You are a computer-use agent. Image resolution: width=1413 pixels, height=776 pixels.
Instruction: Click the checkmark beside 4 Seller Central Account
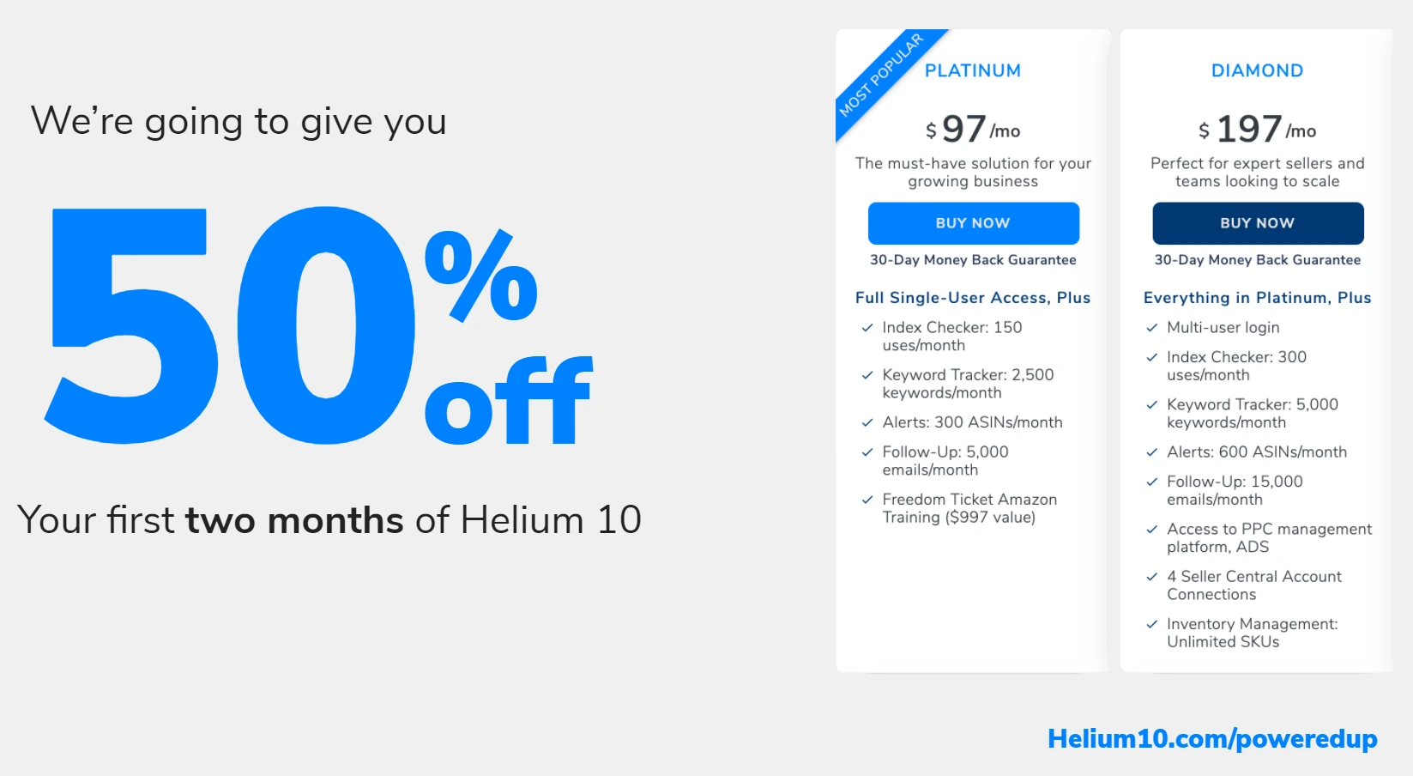1152,577
